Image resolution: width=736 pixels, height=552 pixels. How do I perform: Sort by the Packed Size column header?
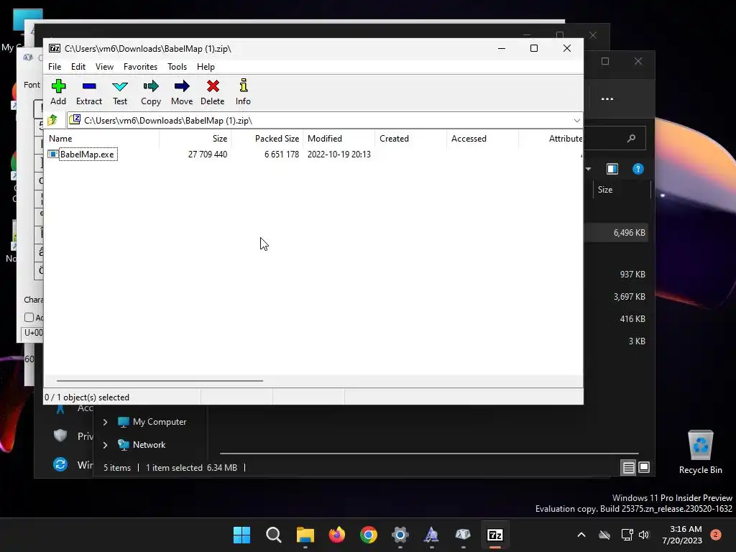[267, 139]
